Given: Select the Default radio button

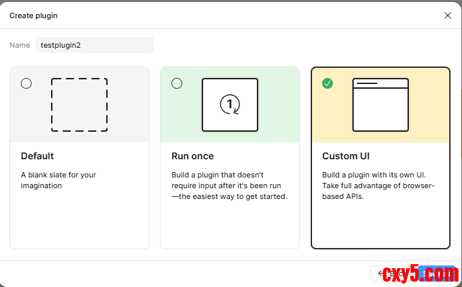Looking at the screenshot, I should 26,83.
